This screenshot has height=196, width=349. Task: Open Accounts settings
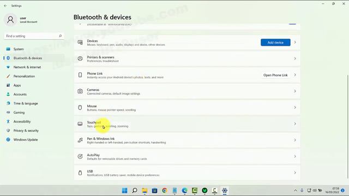(x=20, y=94)
